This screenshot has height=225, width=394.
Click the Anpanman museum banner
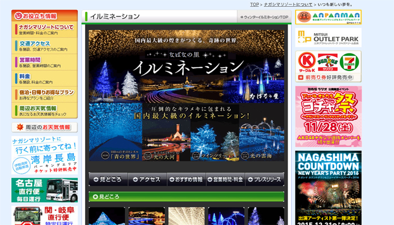tap(328, 17)
